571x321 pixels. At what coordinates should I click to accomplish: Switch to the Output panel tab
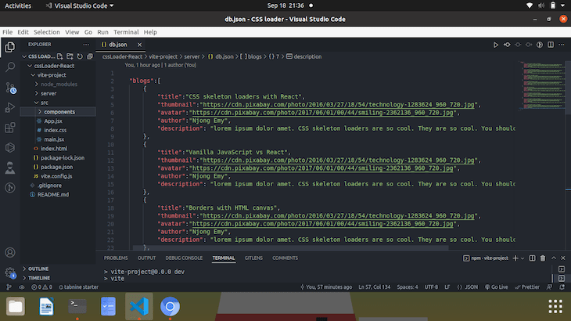(146, 258)
